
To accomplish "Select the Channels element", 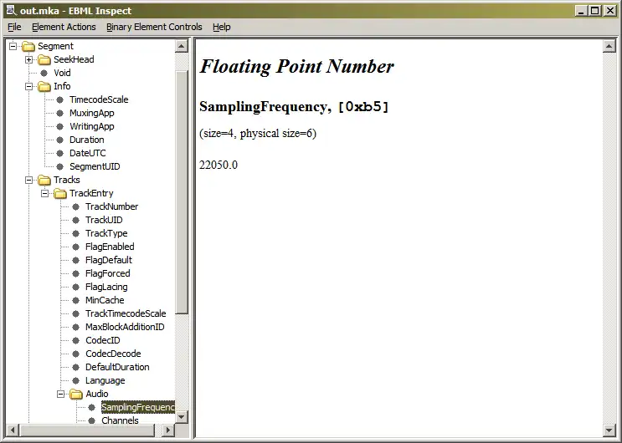I will pyautogui.click(x=120, y=420).
